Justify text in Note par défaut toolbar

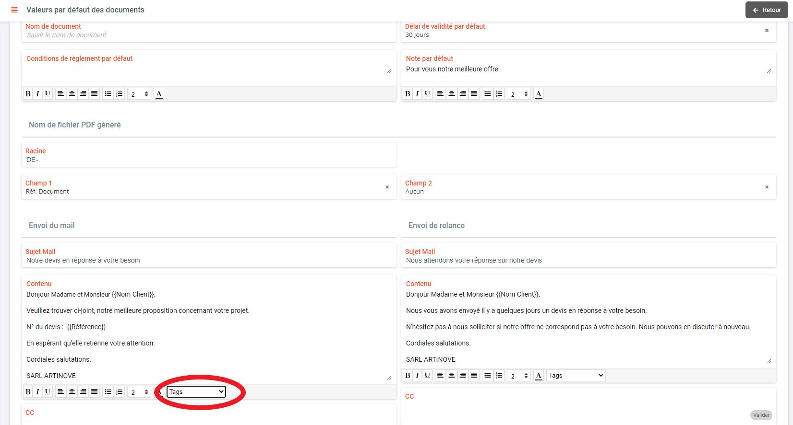point(474,94)
